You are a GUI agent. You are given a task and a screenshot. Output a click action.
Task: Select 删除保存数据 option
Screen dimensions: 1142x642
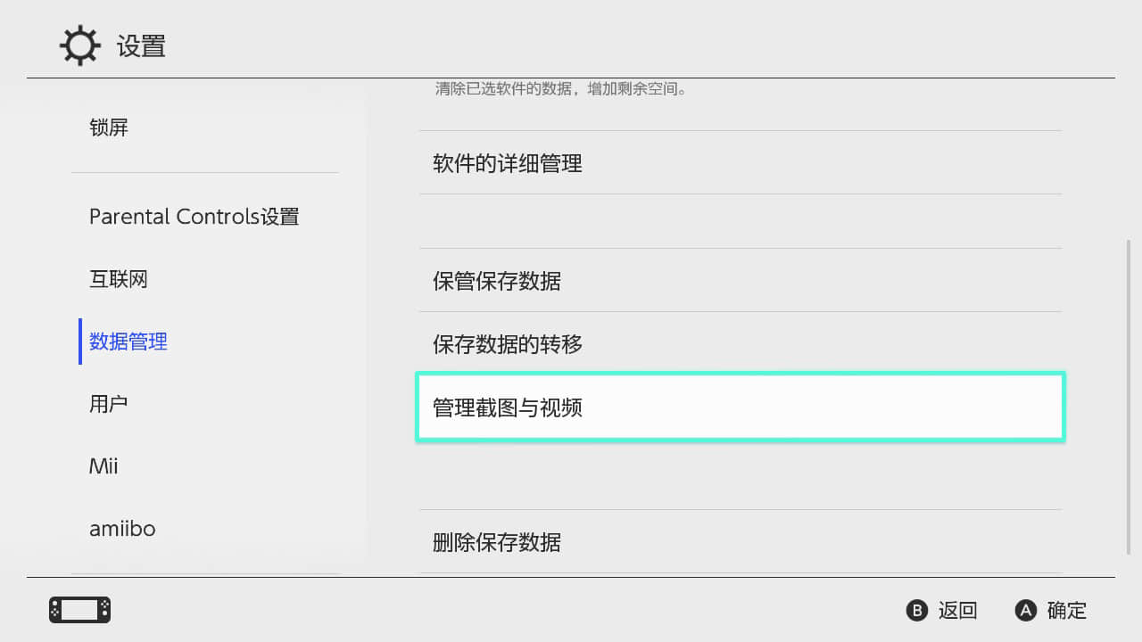tap(497, 542)
